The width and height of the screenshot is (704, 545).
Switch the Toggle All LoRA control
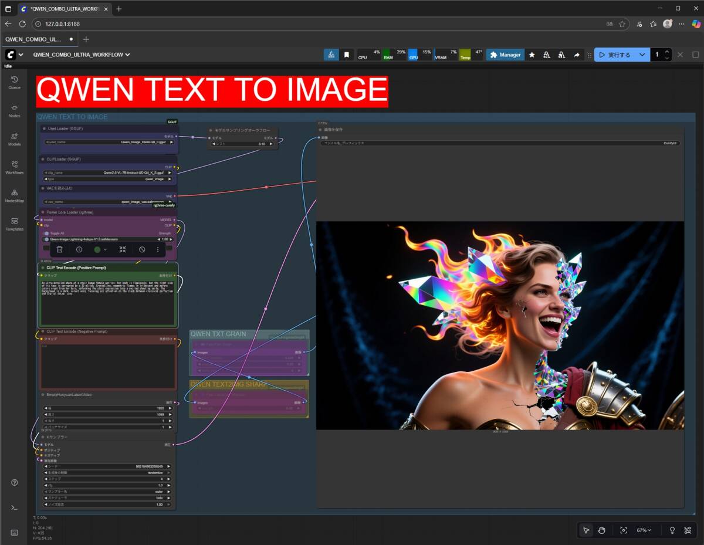46,233
